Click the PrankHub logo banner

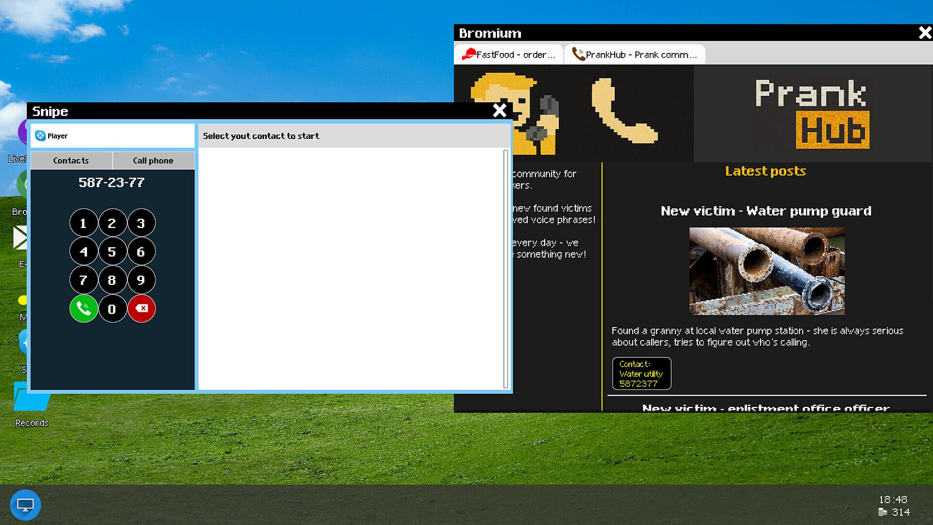812,114
